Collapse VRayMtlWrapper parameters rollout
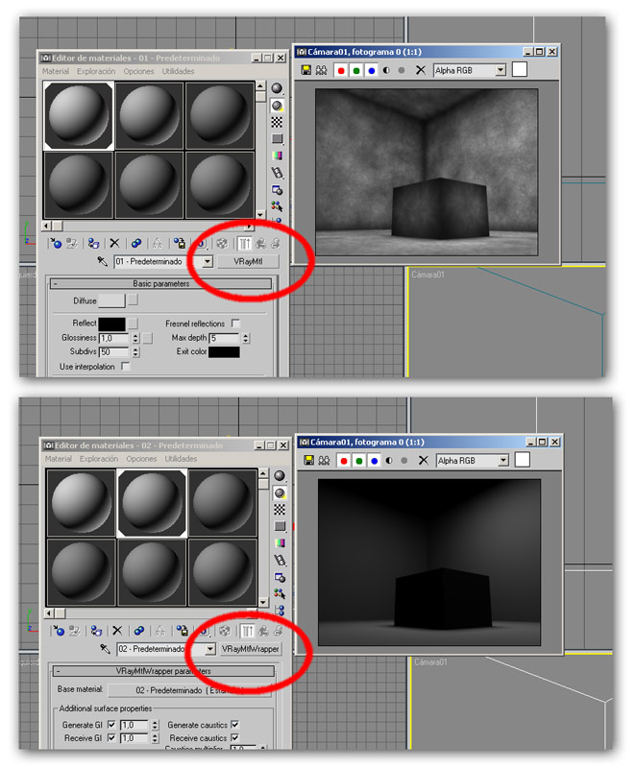 coord(163,670)
